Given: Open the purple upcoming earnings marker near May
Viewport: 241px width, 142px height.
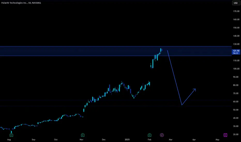Looking at the screenshot, I should pyautogui.click(x=225, y=135).
